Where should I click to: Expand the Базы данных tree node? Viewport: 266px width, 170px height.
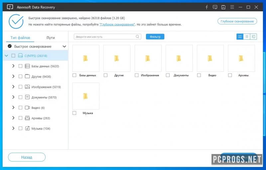coord(13,66)
